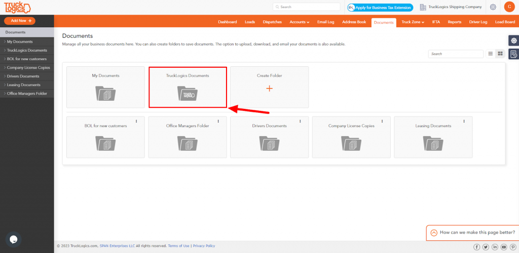Click the plus icon to create folder

pyautogui.click(x=270, y=89)
